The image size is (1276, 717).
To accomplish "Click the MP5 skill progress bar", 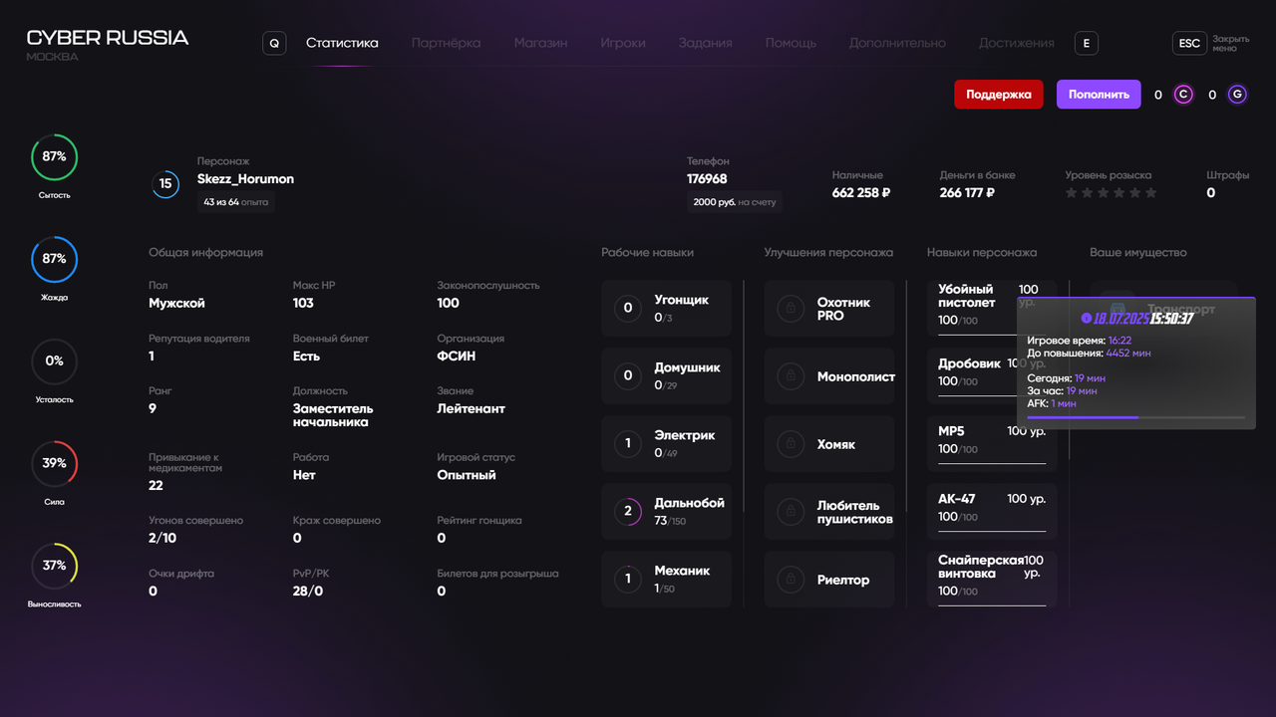I will [x=992, y=464].
